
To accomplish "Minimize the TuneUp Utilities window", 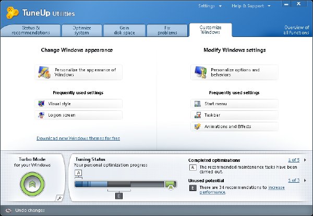I will [x=286, y=4].
